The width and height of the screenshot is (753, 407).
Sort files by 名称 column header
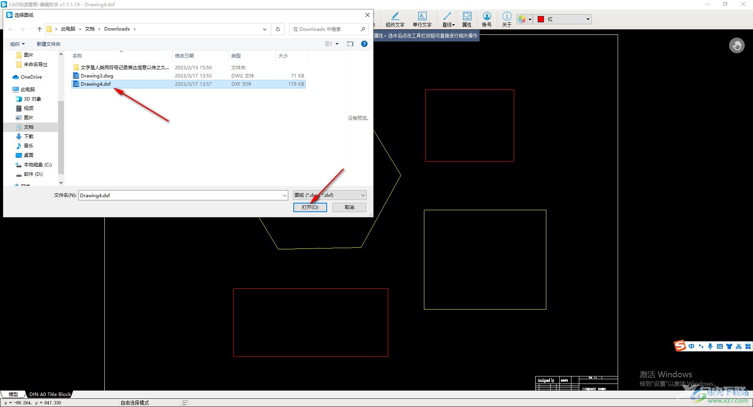pos(122,56)
